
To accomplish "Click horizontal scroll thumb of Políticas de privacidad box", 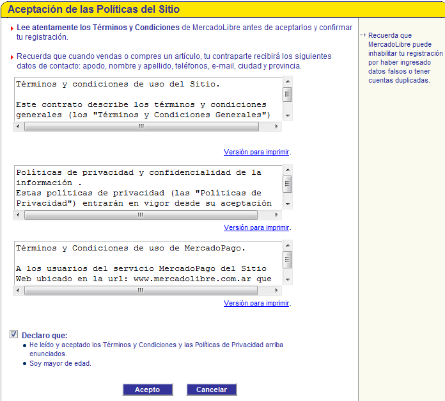I will point(141,215).
